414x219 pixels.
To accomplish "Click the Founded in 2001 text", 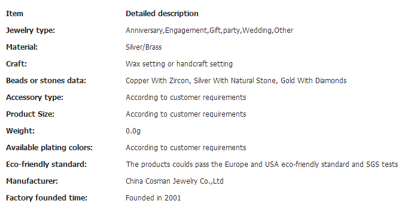I will tap(153, 197).
